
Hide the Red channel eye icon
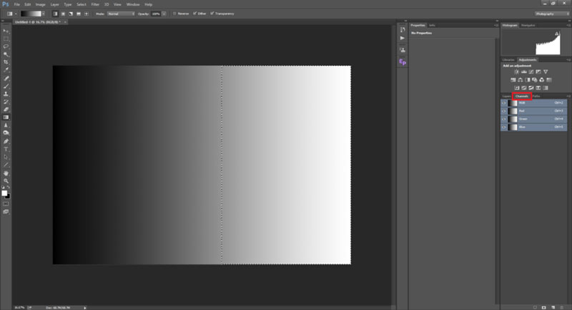[504, 111]
